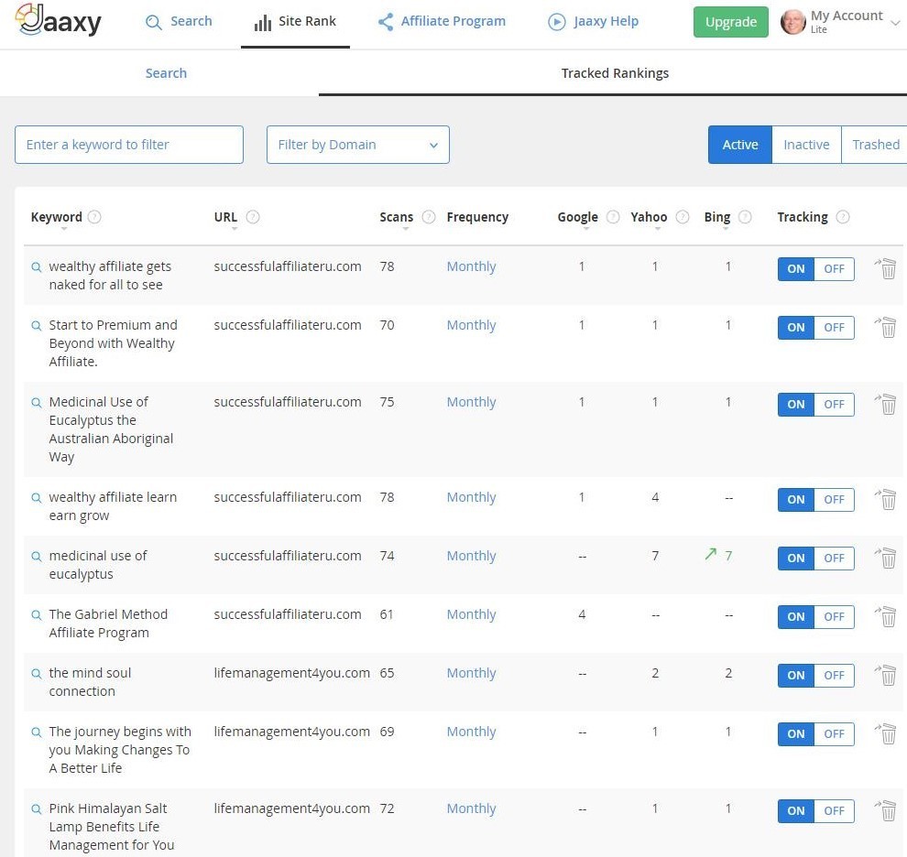Click help icon next to Yahoo header

683,217
